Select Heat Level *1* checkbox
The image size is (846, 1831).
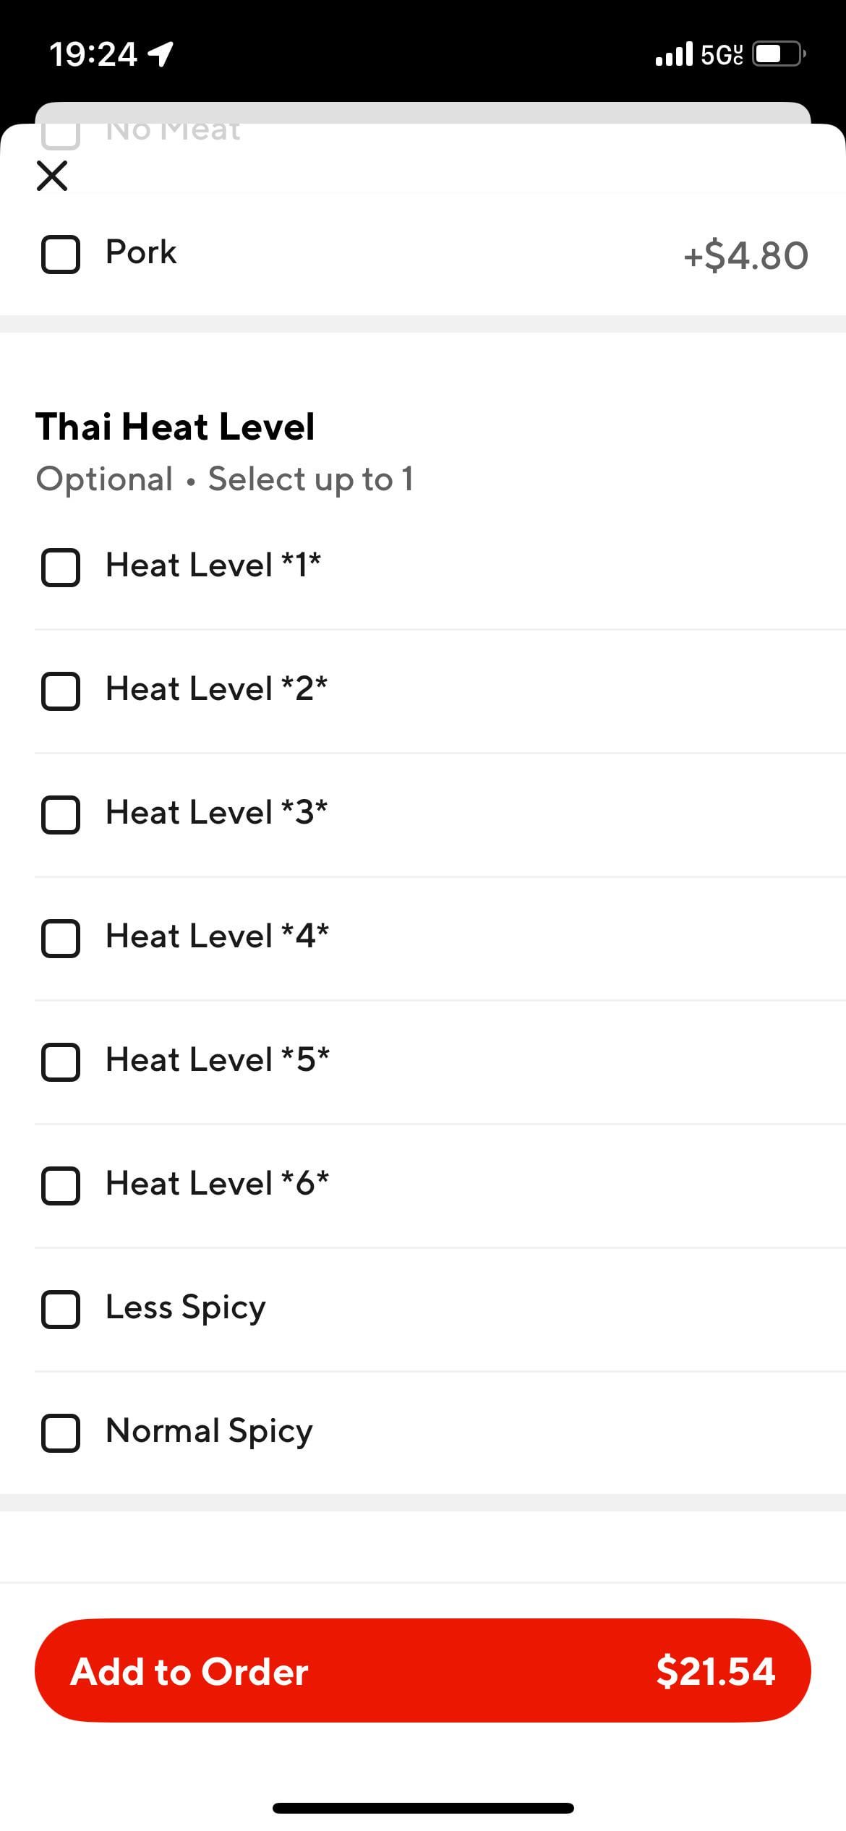(61, 567)
